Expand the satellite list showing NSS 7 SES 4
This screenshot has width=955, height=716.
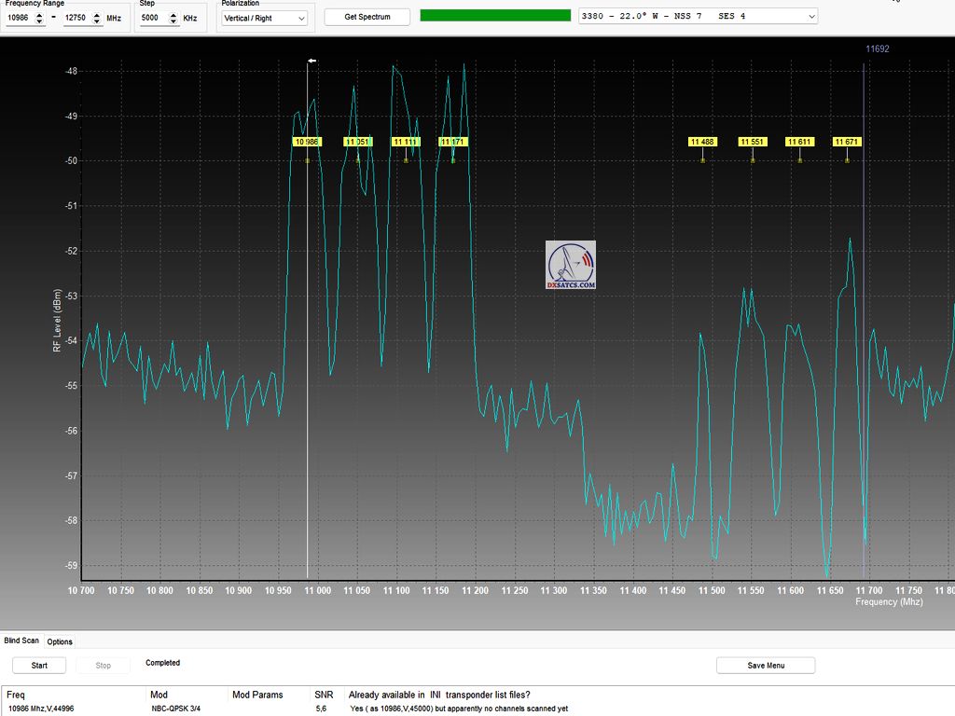point(698,16)
